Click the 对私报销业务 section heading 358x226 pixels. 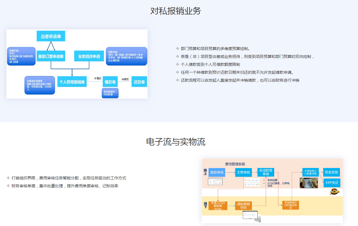tap(175, 11)
